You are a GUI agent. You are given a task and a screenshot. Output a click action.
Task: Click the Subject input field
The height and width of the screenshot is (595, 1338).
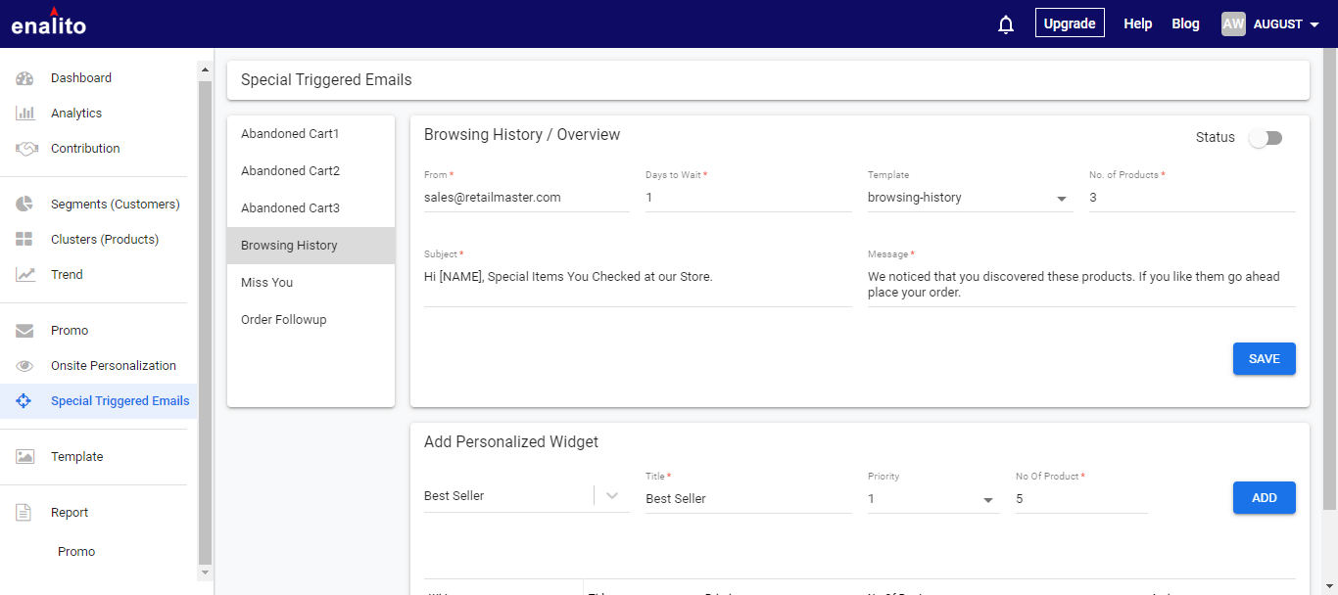[637, 277]
